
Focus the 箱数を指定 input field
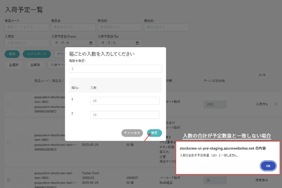[x=115, y=69]
